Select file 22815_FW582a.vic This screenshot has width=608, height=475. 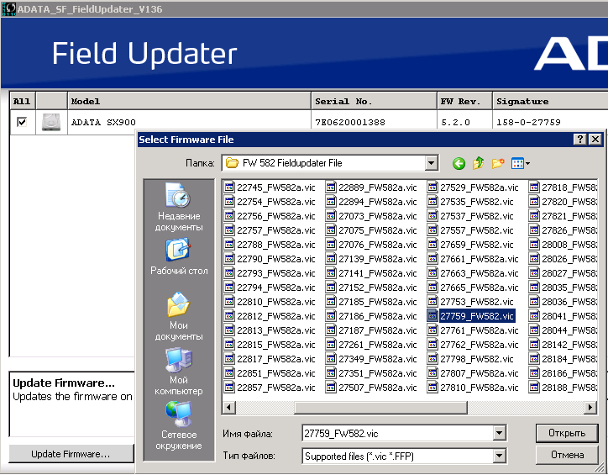point(270,345)
